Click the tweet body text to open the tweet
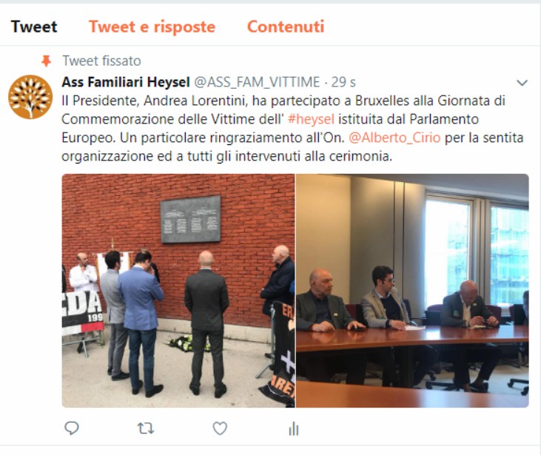 coord(292,128)
